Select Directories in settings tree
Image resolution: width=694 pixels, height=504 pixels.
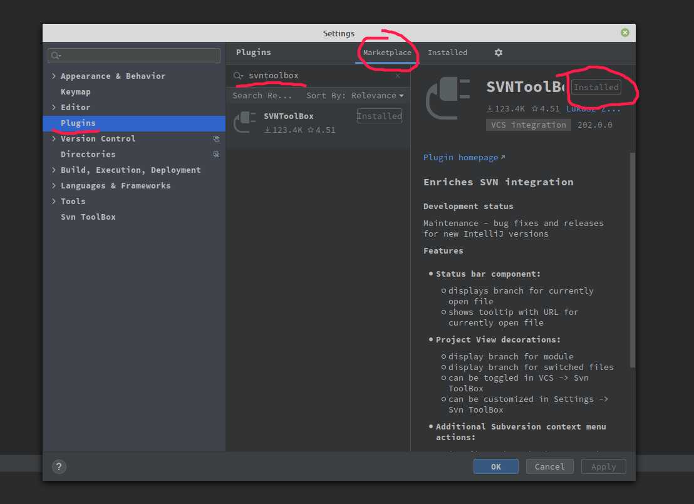pyautogui.click(x=88, y=155)
